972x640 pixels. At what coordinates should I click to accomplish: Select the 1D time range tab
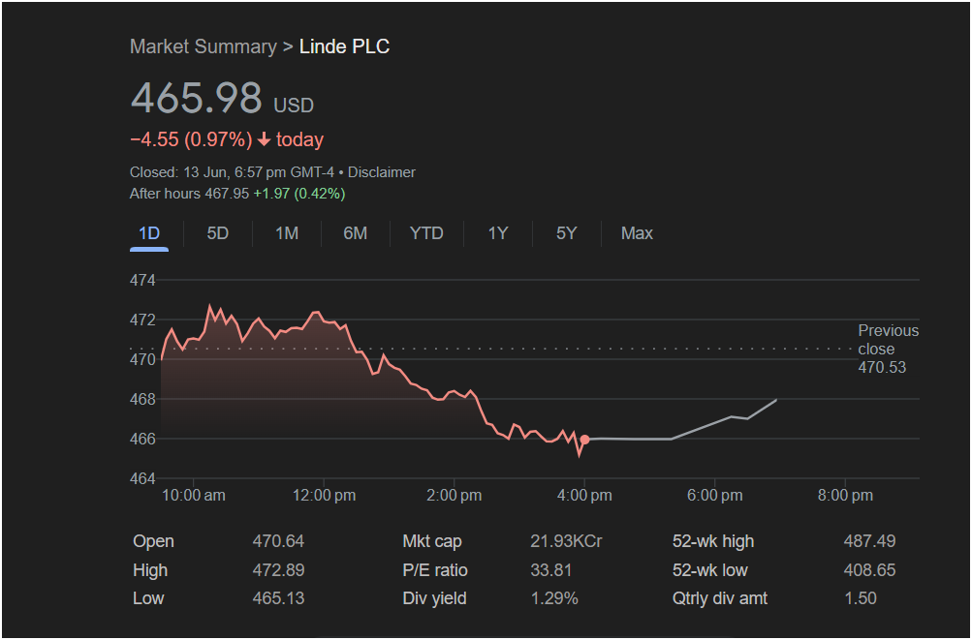[x=149, y=233]
